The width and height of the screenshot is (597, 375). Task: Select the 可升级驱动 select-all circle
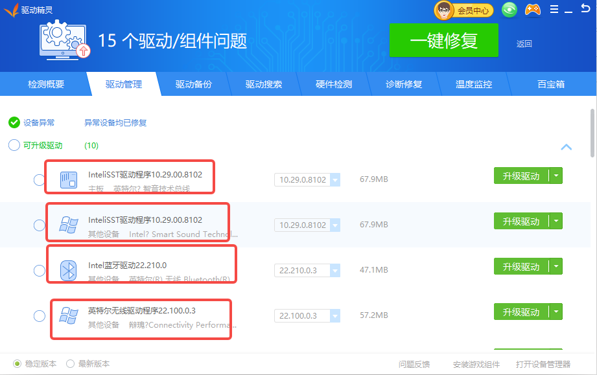click(x=14, y=145)
